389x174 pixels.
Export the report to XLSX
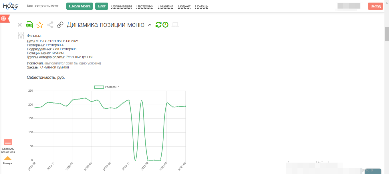(x=30, y=25)
